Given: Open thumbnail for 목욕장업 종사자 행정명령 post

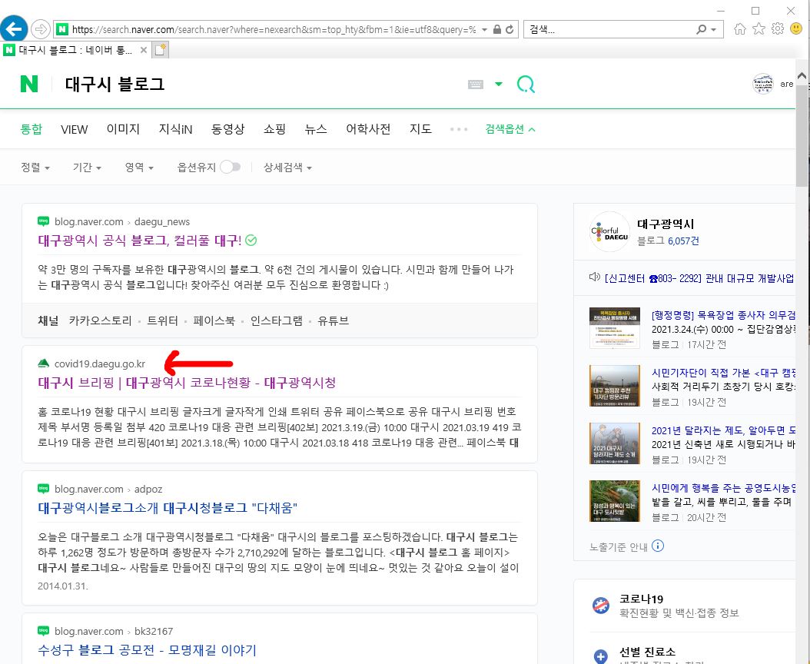Looking at the screenshot, I should pyautogui.click(x=615, y=328).
